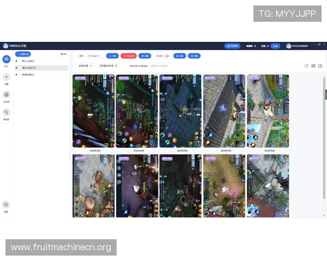Image resolution: width=327 pixels, height=261 pixels.
Task: Click blue button right after red button
Action: pyautogui.click(x=145, y=56)
